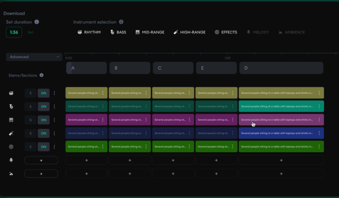Add melody clip in section D
Image resolution: width=339 pixels, height=198 pixels.
(281, 160)
